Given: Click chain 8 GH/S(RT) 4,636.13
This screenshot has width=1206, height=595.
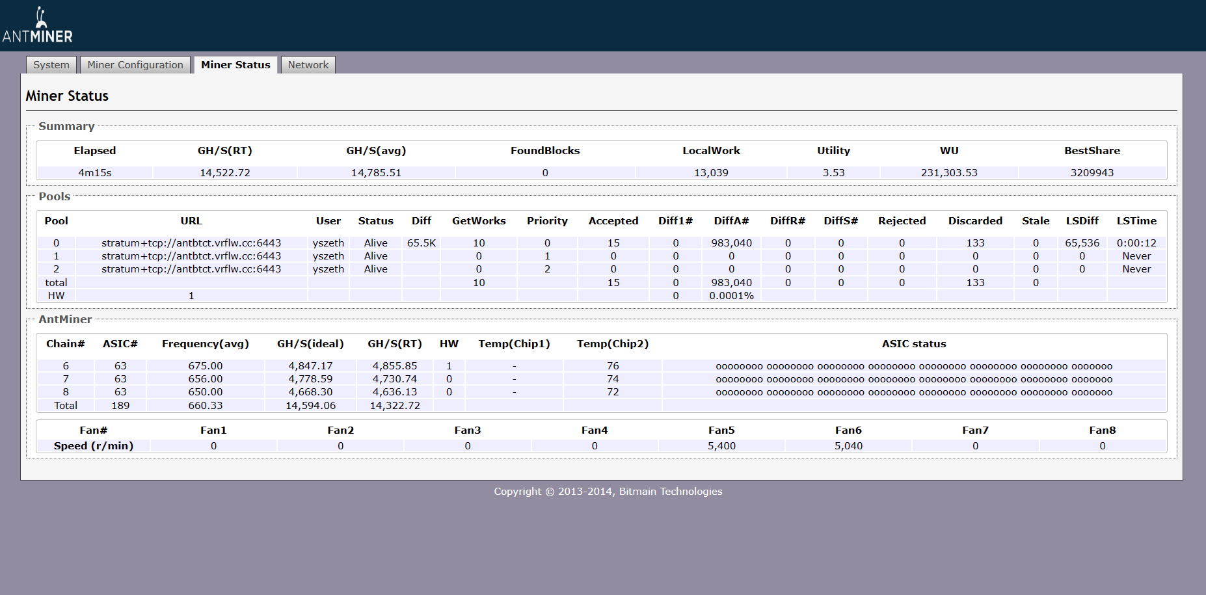Looking at the screenshot, I should [x=395, y=392].
